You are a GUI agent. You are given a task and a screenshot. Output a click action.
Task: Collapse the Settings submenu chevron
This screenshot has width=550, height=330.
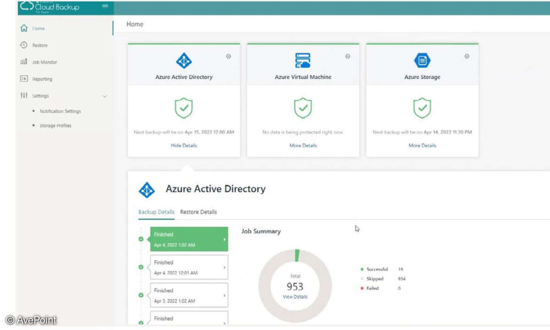point(105,96)
